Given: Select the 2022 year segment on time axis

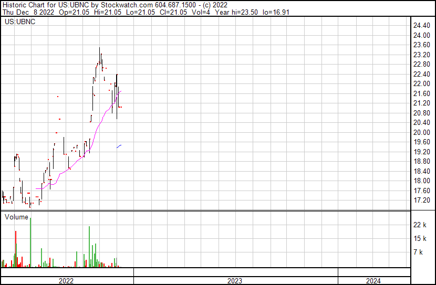Looking at the screenshot, I should [67, 280].
